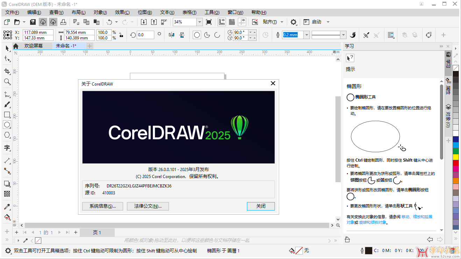Click the Export icon (up arrow)

point(154,22)
